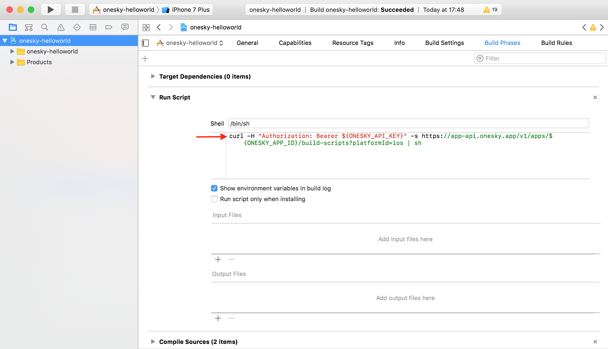Click the onesky-helloworld file icon in jump bar
This screenshot has width=608, height=349.
pyautogui.click(x=184, y=27)
